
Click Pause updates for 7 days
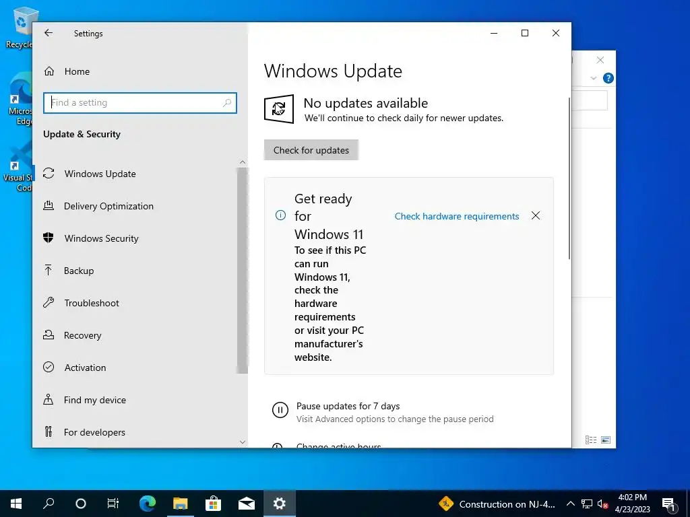click(x=348, y=406)
